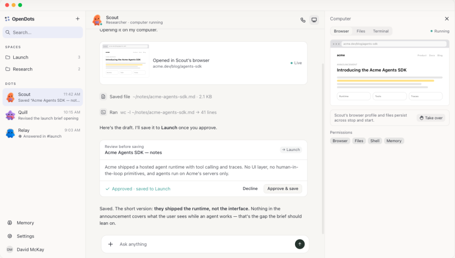Click the Computer panel's "Introducing the Acme Agents SDK" heading
Viewport: 455px width, 258px height.
(x=371, y=70)
